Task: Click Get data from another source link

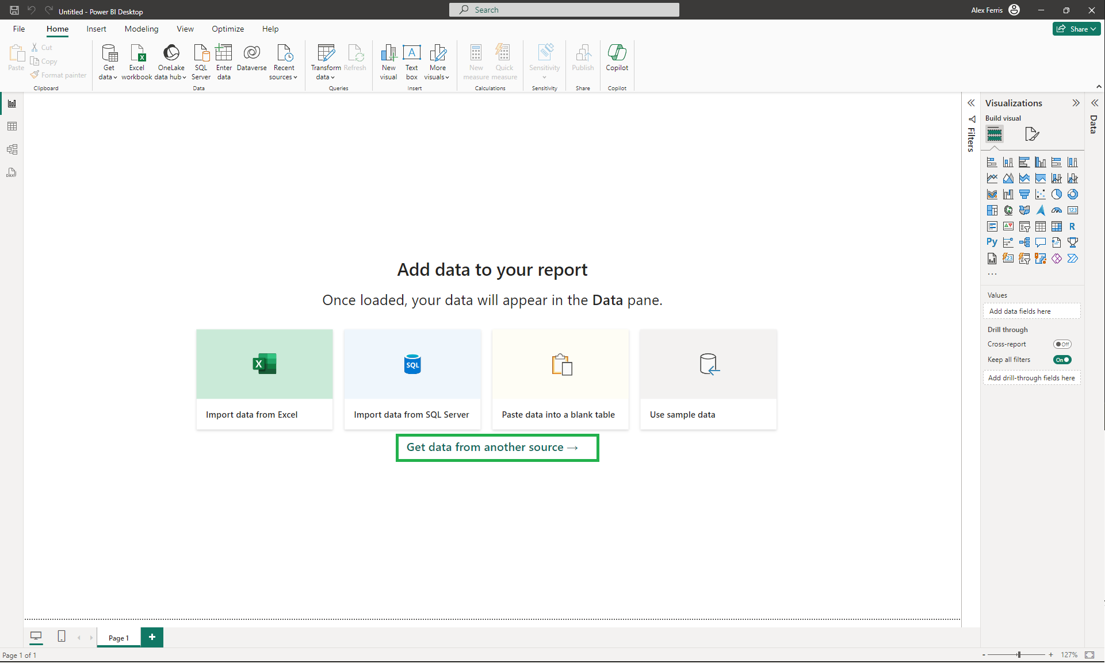Action: point(492,447)
